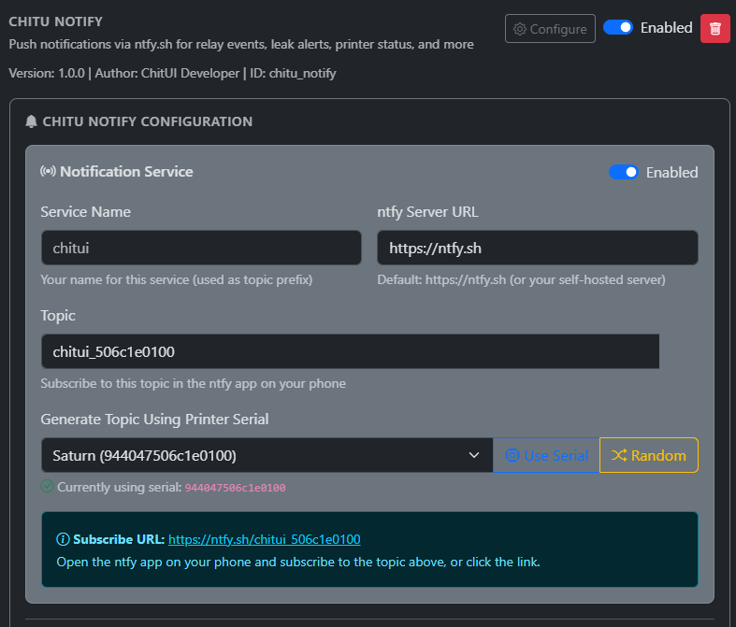Click the info icon beside Subscribe URL

click(x=63, y=539)
